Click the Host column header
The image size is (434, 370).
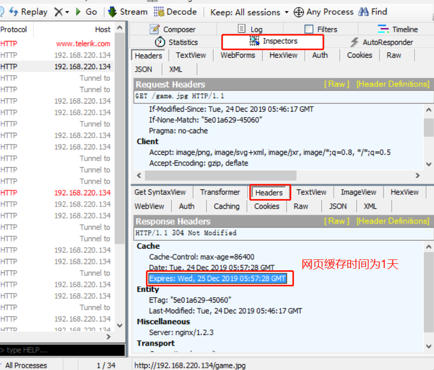click(x=74, y=29)
